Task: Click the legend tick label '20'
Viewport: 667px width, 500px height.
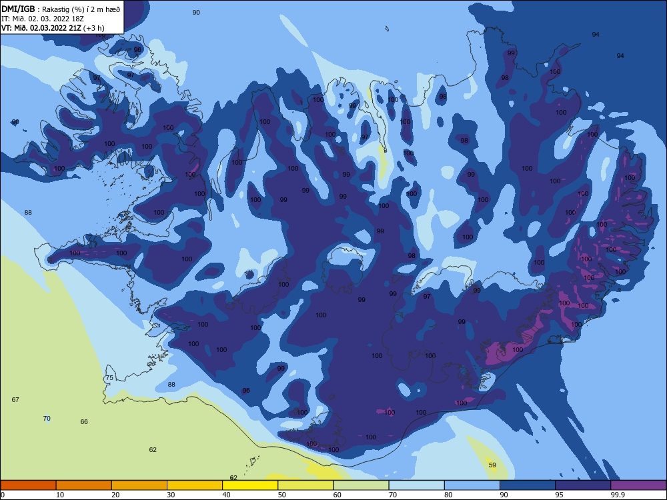Action: [x=115, y=495]
